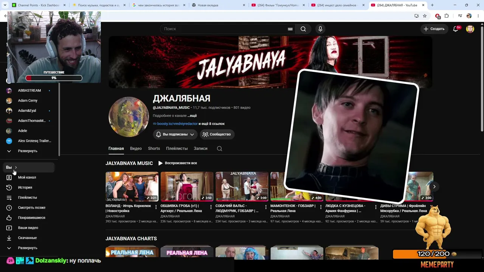
Task: Play the ВОЛАНД - Игорь Корнелюк video thumbnail
Action: [132, 187]
